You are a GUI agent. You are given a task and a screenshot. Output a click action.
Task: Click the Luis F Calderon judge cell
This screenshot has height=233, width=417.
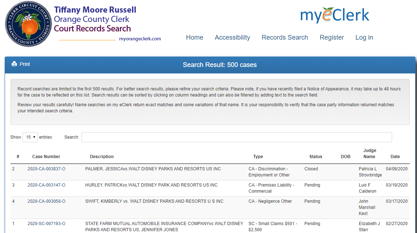pyautogui.click(x=368, y=188)
